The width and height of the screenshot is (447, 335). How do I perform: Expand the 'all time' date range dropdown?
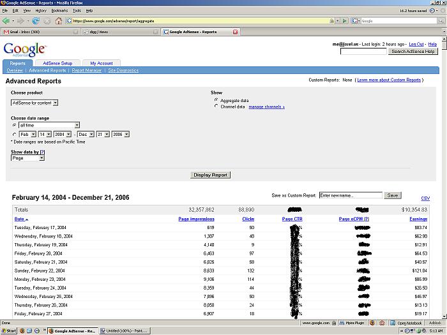click(x=49, y=125)
